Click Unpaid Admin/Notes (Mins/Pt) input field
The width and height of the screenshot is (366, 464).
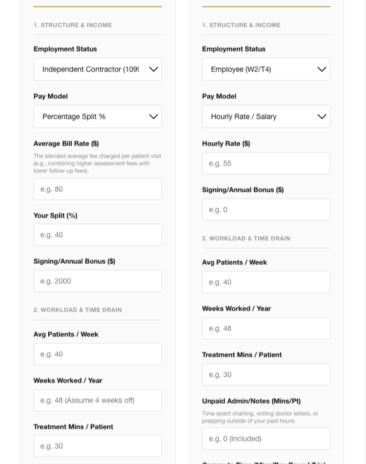(266, 439)
